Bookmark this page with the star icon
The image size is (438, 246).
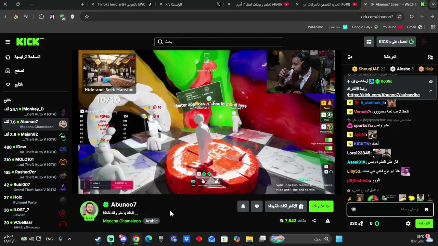coord(87,17)
